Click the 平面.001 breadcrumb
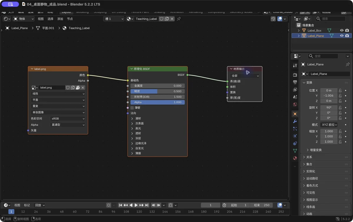The image size is (353, 222). click(x=45, y=28)
